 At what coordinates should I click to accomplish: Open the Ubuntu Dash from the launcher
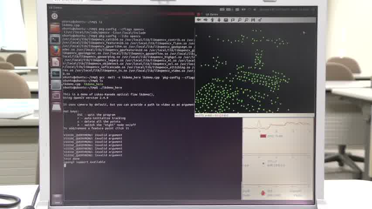point(55,16)
